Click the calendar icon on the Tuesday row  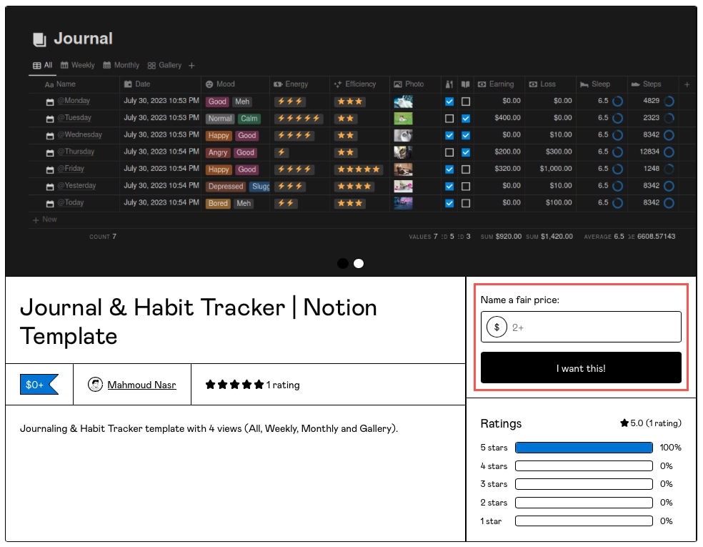(x=50, y=119)
